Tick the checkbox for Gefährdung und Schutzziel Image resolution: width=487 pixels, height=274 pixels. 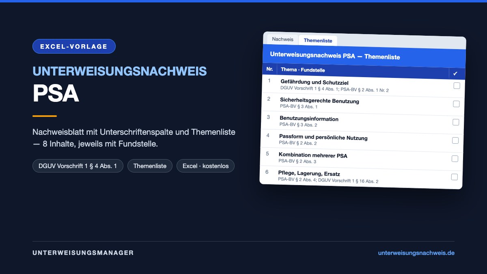point(457,86)
